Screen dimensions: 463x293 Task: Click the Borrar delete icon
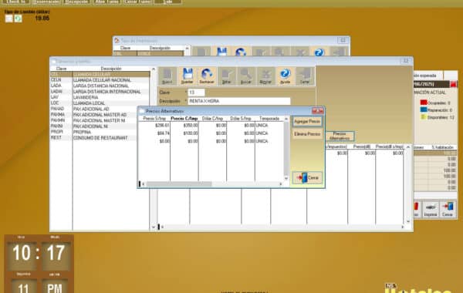coord(265,76)
